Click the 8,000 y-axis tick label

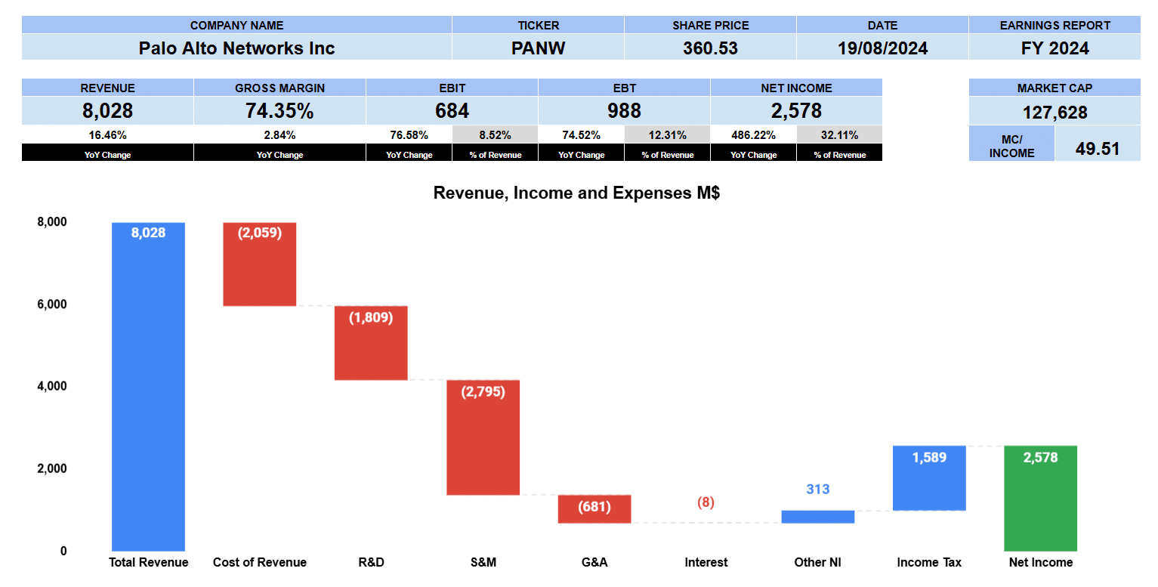click(52, 222)
